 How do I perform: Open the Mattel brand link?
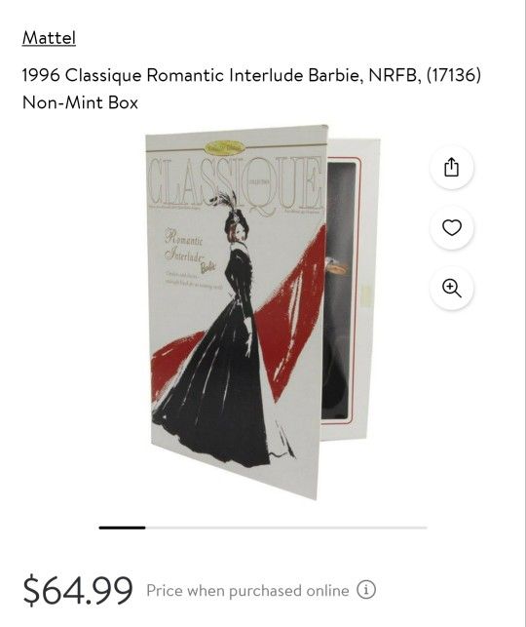49,38
